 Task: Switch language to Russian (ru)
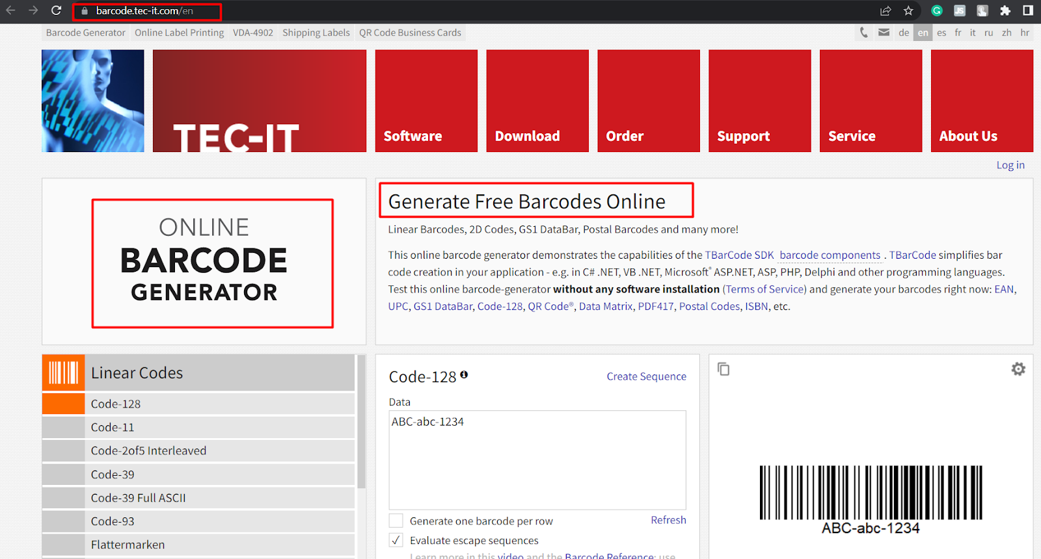[989, 32]
